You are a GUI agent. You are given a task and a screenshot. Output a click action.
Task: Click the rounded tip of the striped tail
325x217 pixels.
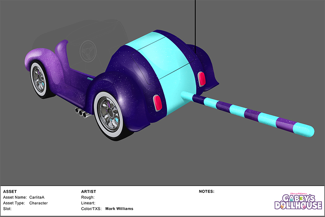pos(309,131)
